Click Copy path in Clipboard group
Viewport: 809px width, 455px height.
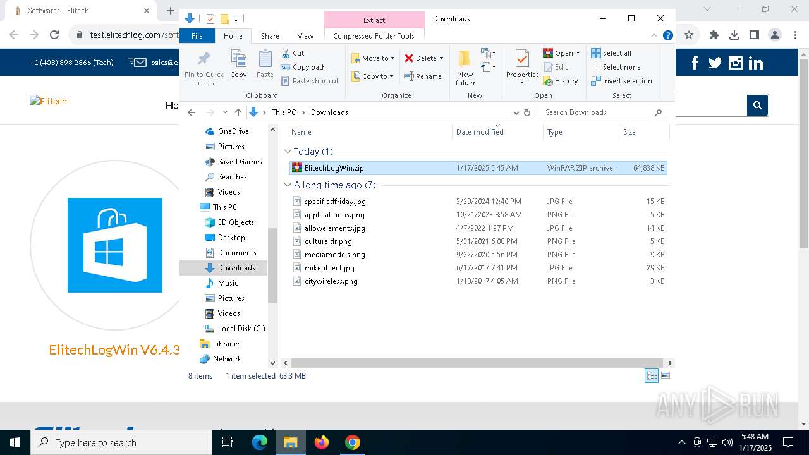pos(303,67)
